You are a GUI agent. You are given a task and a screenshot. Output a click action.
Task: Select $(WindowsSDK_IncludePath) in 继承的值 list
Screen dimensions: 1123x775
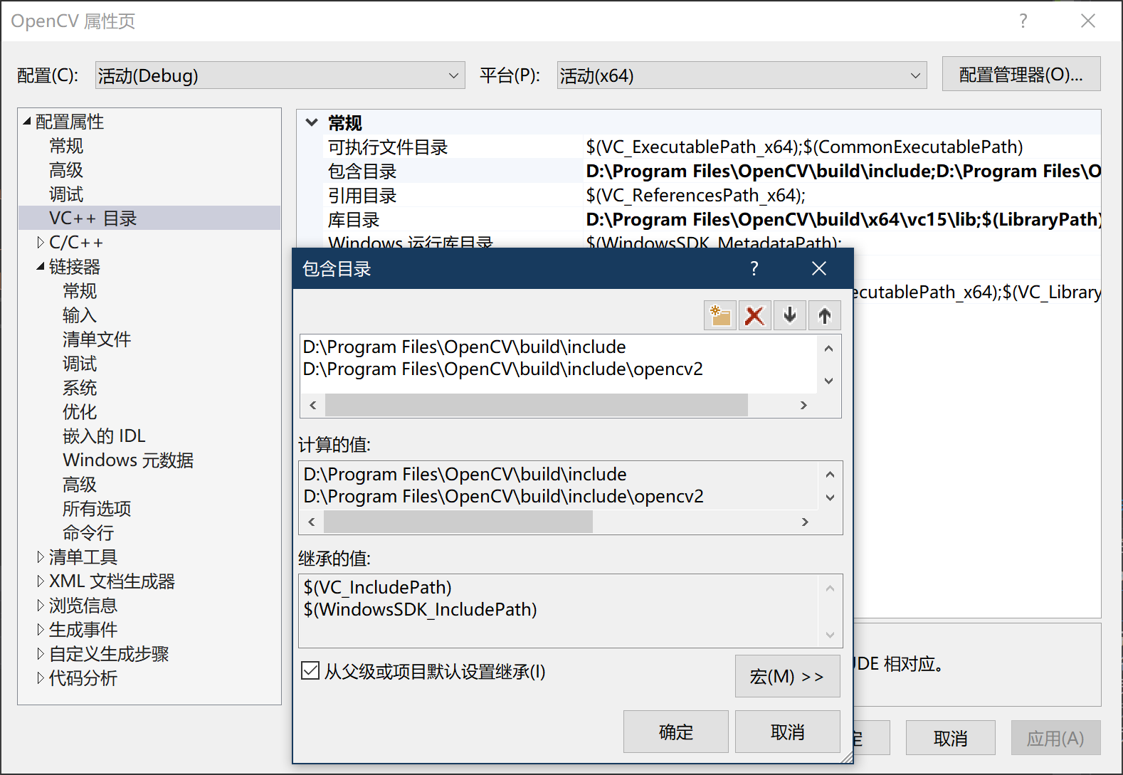(421, 609)
